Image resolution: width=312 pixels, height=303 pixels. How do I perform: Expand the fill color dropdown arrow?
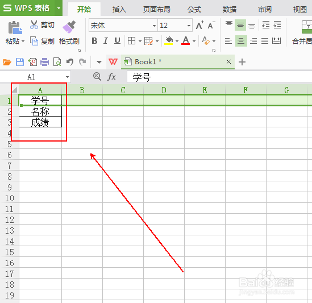(177, 41)
